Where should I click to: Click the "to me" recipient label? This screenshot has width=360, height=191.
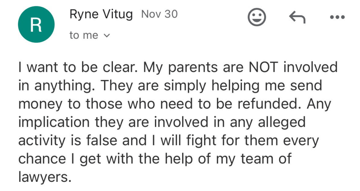pyautogui.click(x=84, y=35)
